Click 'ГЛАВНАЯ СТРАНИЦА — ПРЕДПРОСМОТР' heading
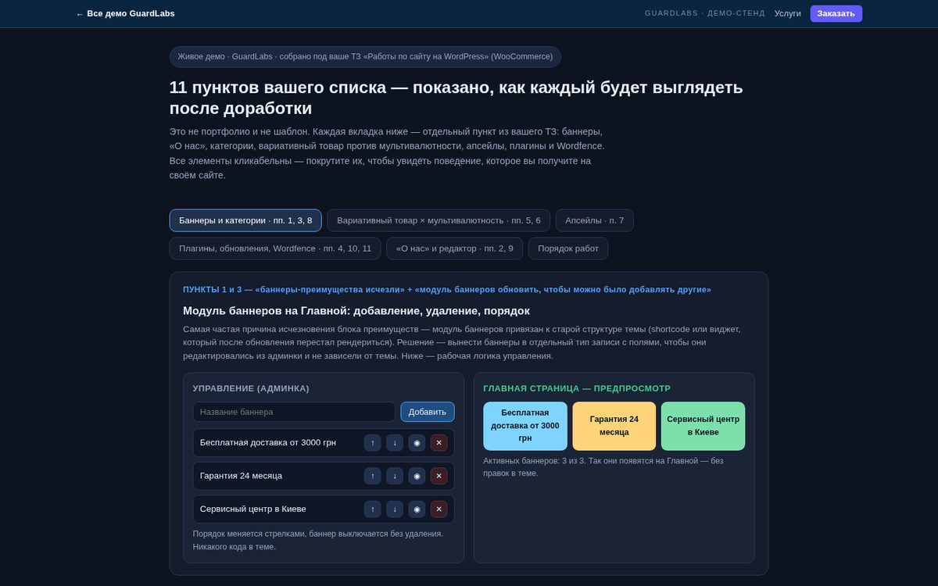Viewport: 938px width, 586px height. tap(577, 388)
